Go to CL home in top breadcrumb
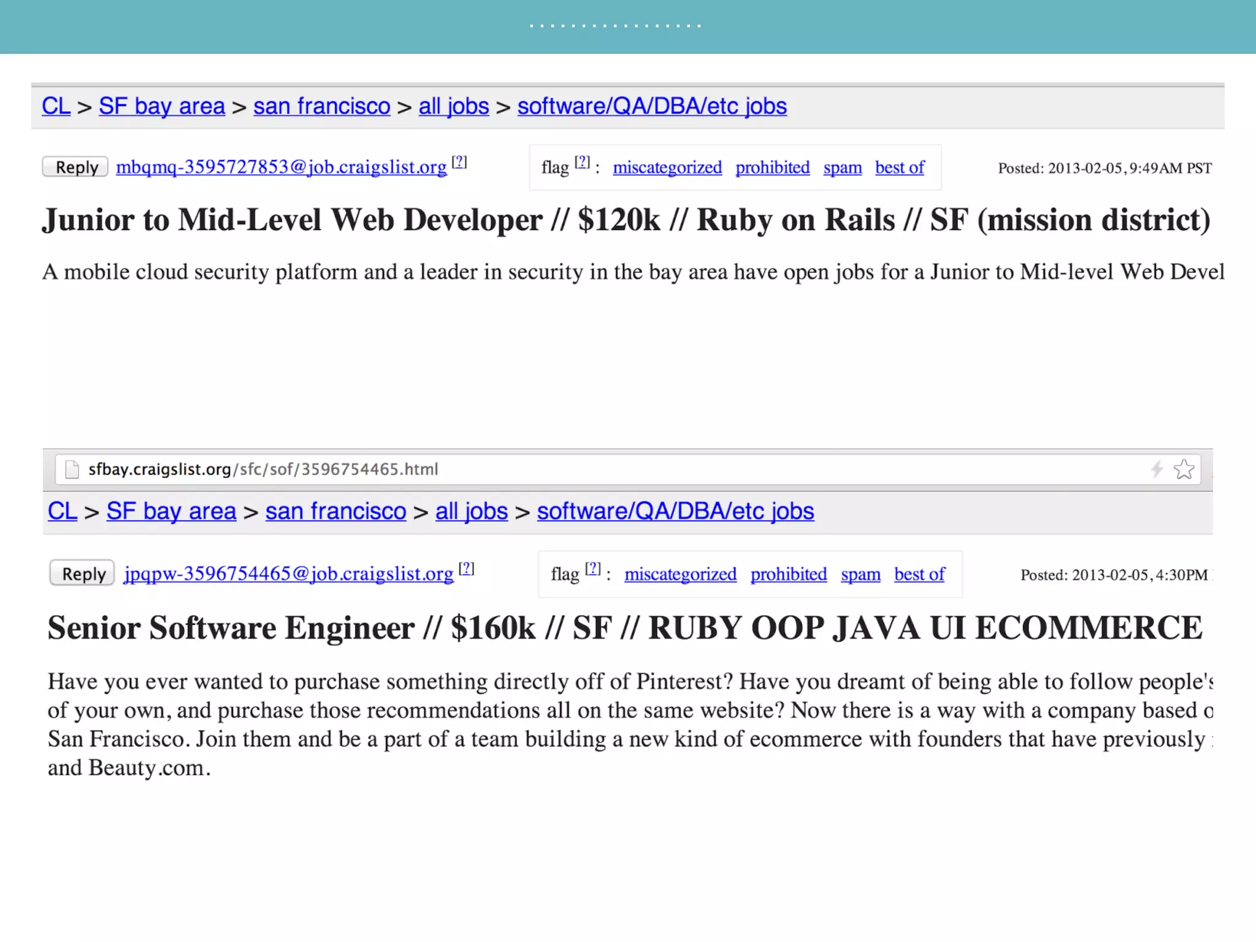The image size is (1256, 942). (x=56, y=106)
